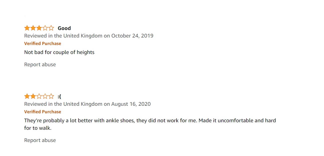Click Verified Purchase under the 'Good' review
Screen dimensions: 324x156
pos(43,43)
